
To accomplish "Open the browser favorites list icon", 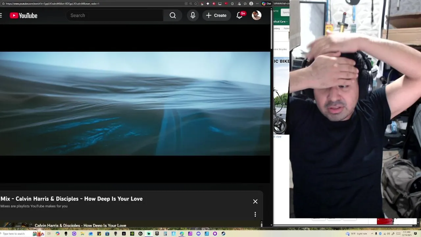I will click(x=245, y=4).
